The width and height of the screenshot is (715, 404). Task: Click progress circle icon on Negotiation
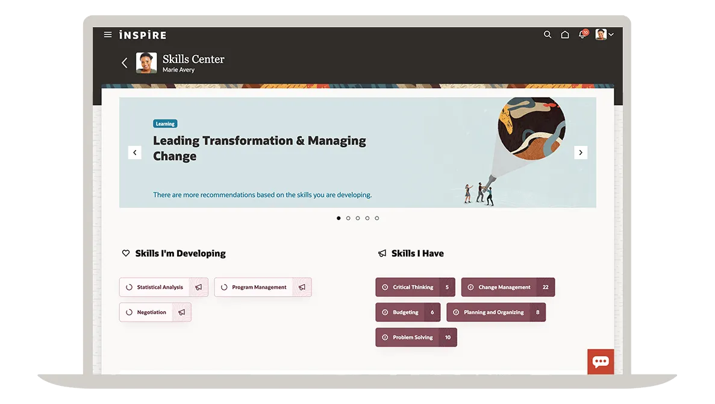pos(129,312)
